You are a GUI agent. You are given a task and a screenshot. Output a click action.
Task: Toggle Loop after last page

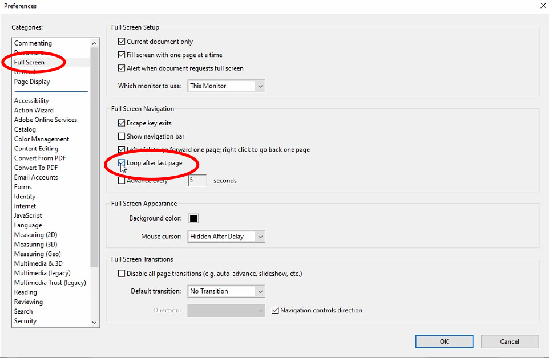122,164
